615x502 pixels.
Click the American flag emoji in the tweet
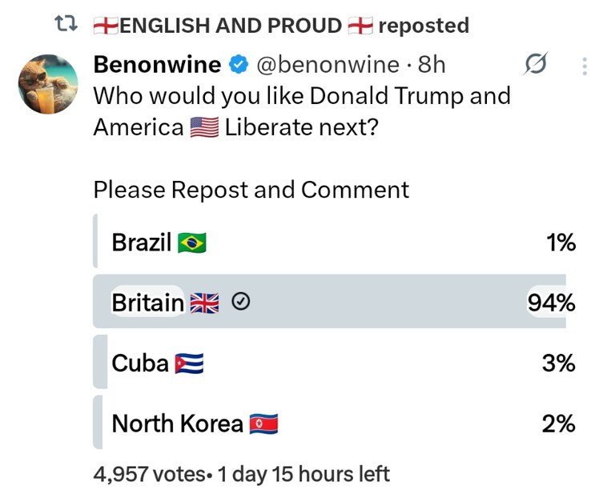(204, 128)
